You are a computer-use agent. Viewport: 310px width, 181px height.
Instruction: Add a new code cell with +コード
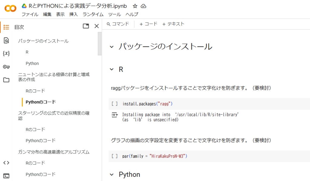pyautogui.click(x=148, y=25)
